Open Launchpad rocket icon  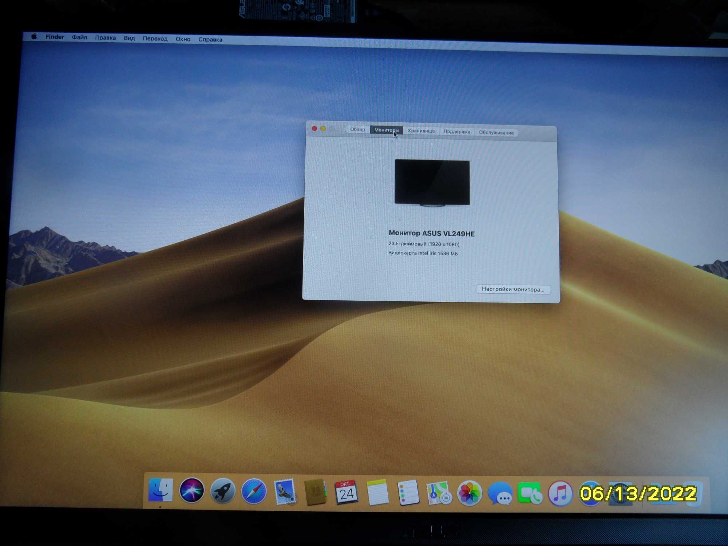tap(222, 491)
